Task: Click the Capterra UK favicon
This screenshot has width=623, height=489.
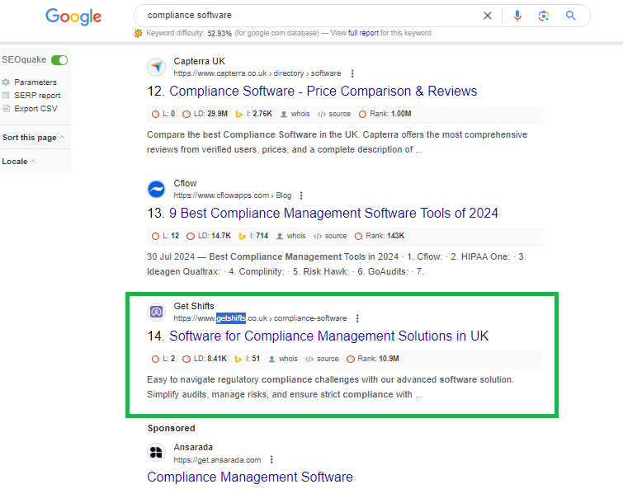Action: 157,67
